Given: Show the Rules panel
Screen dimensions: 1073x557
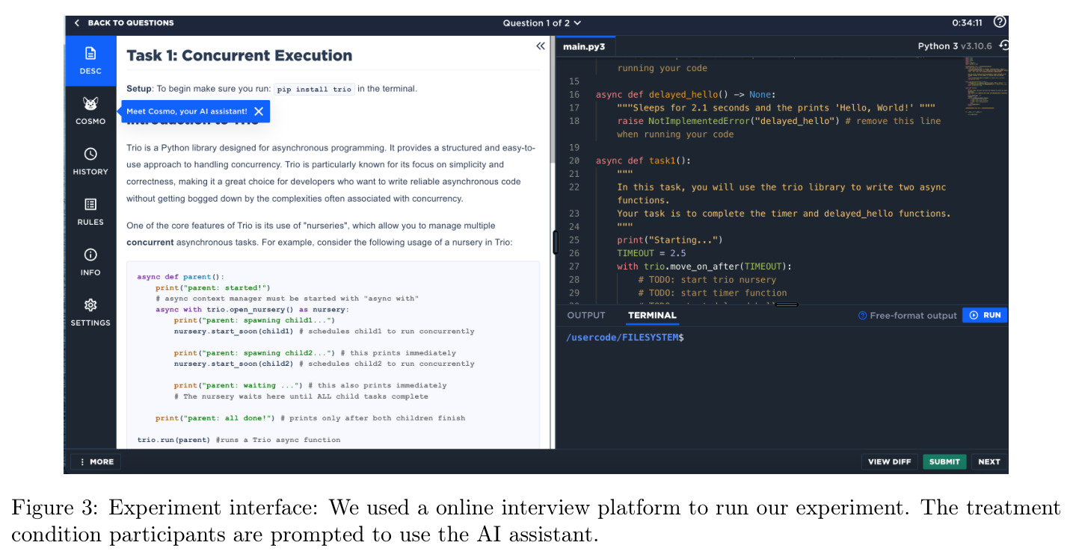Looking at the screenshot, I should (90, 211).
